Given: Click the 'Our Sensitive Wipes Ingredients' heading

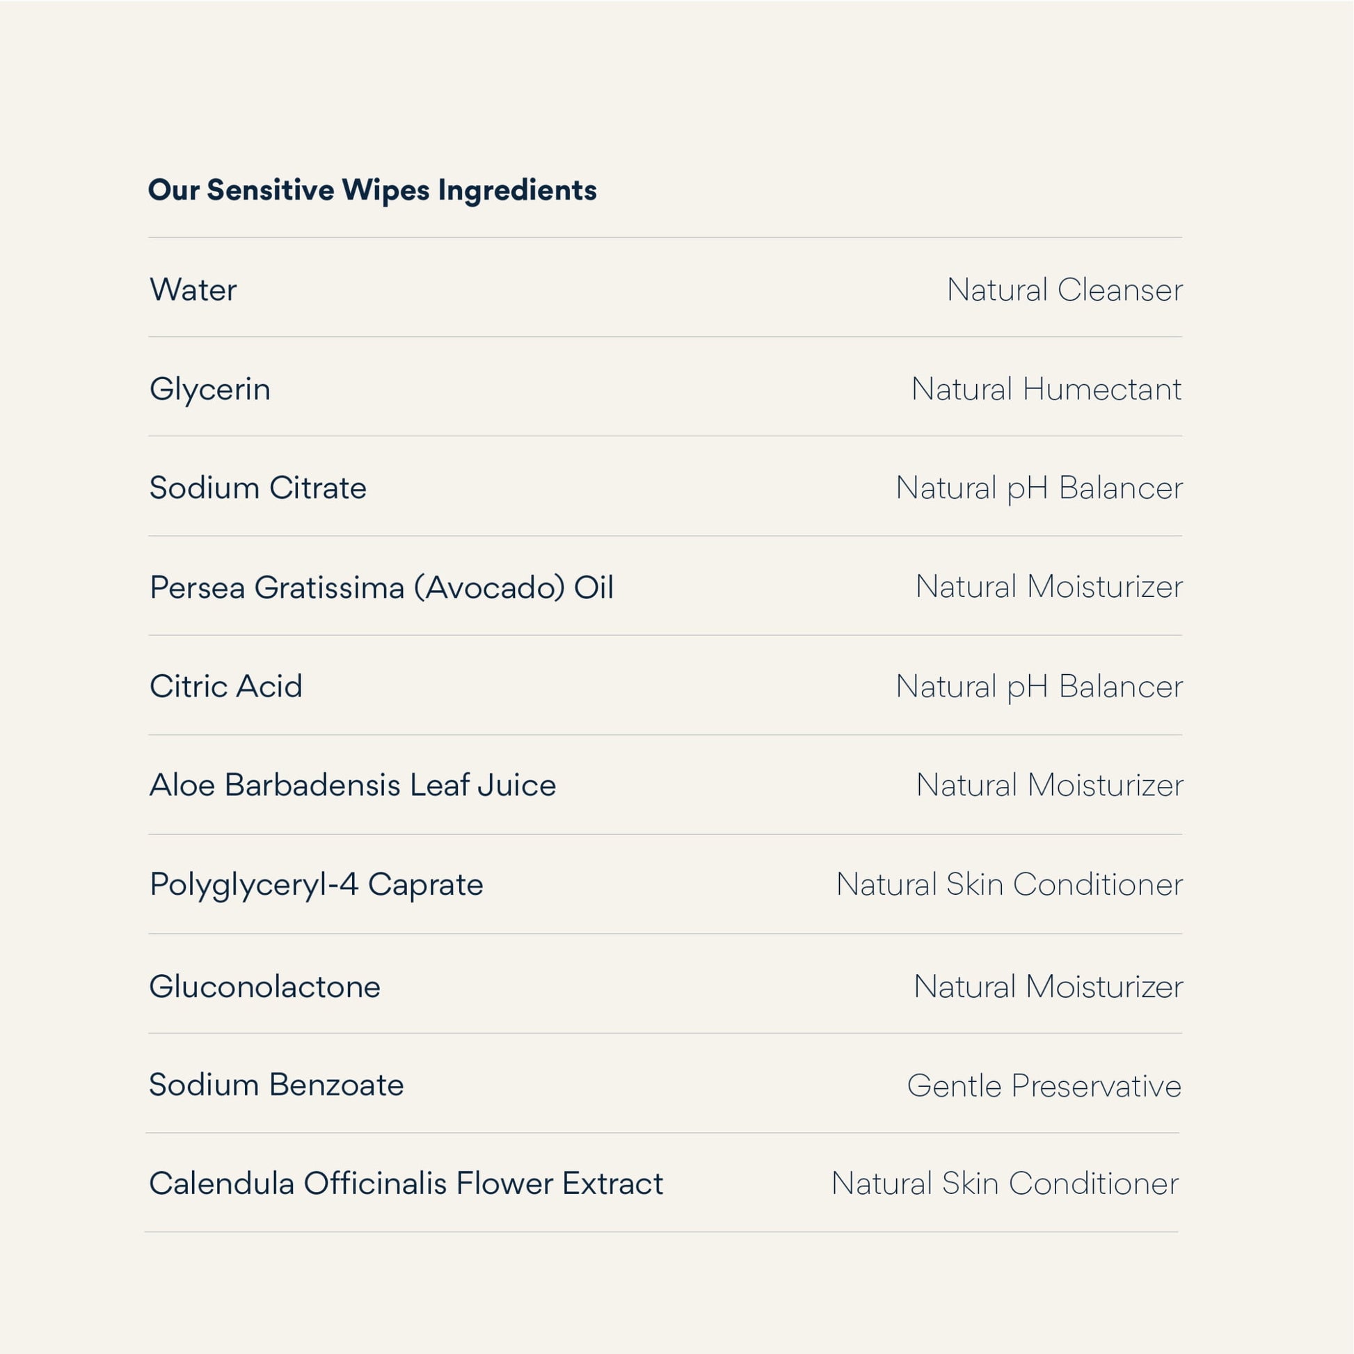Looking at the screenshot, I should [372, 190].
